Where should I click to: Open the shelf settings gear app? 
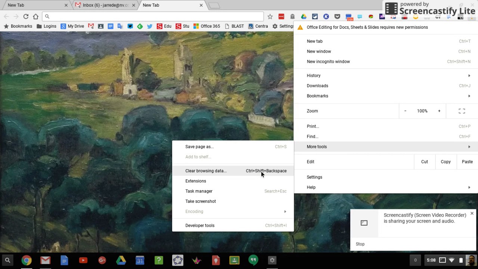pyautogui.click(x=272, y=260)
